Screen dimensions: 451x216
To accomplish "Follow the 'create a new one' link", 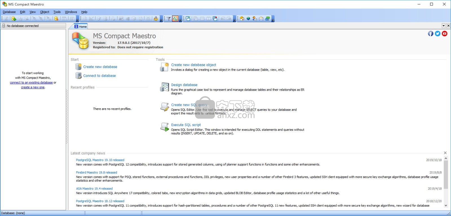I will 33,87.
